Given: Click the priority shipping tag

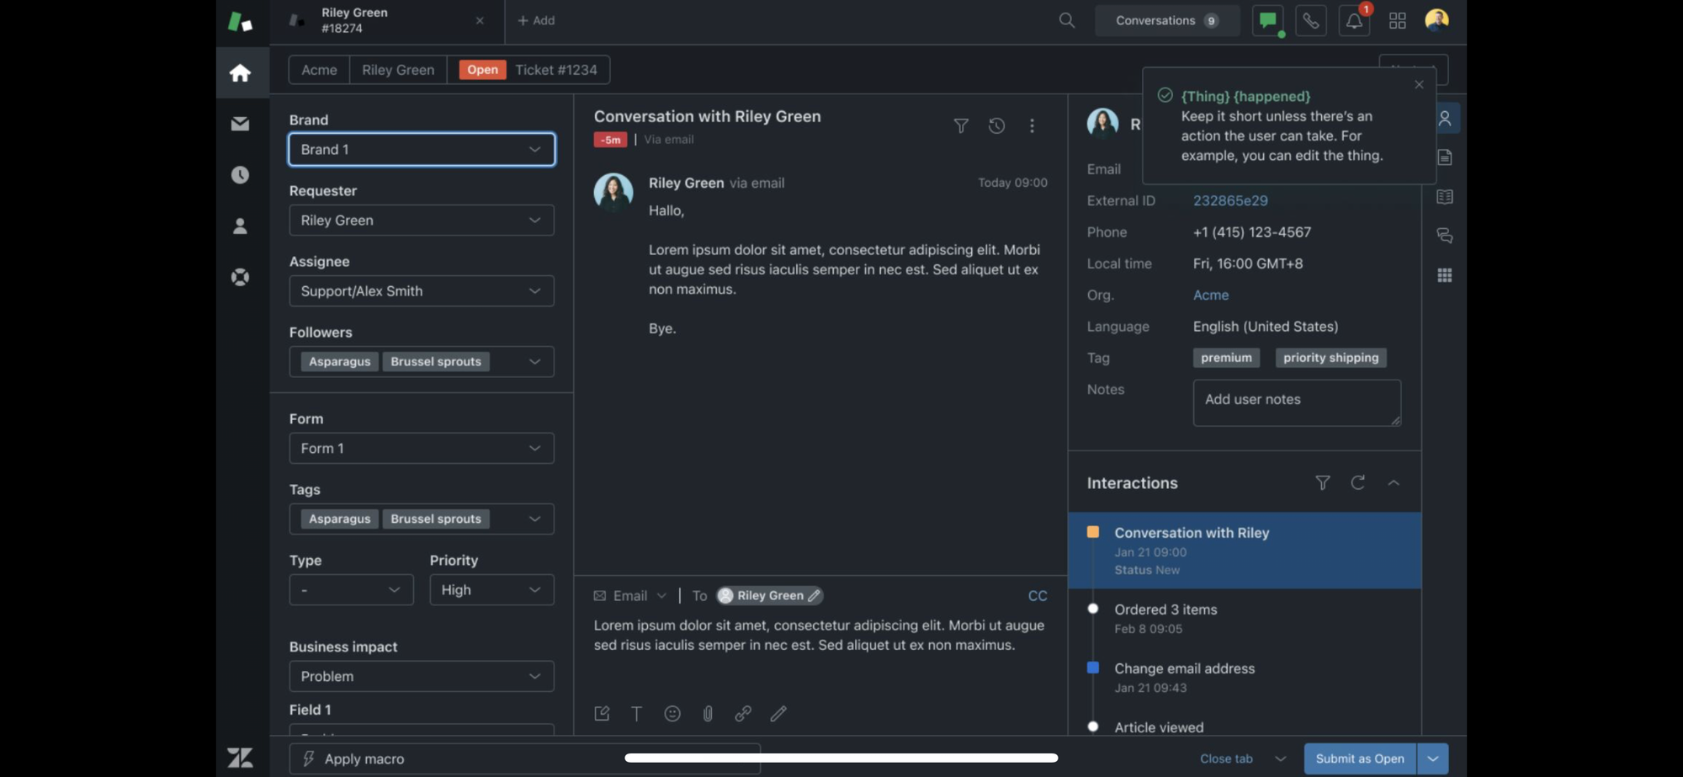Looking at the screenshot, I should point(1330,358).
